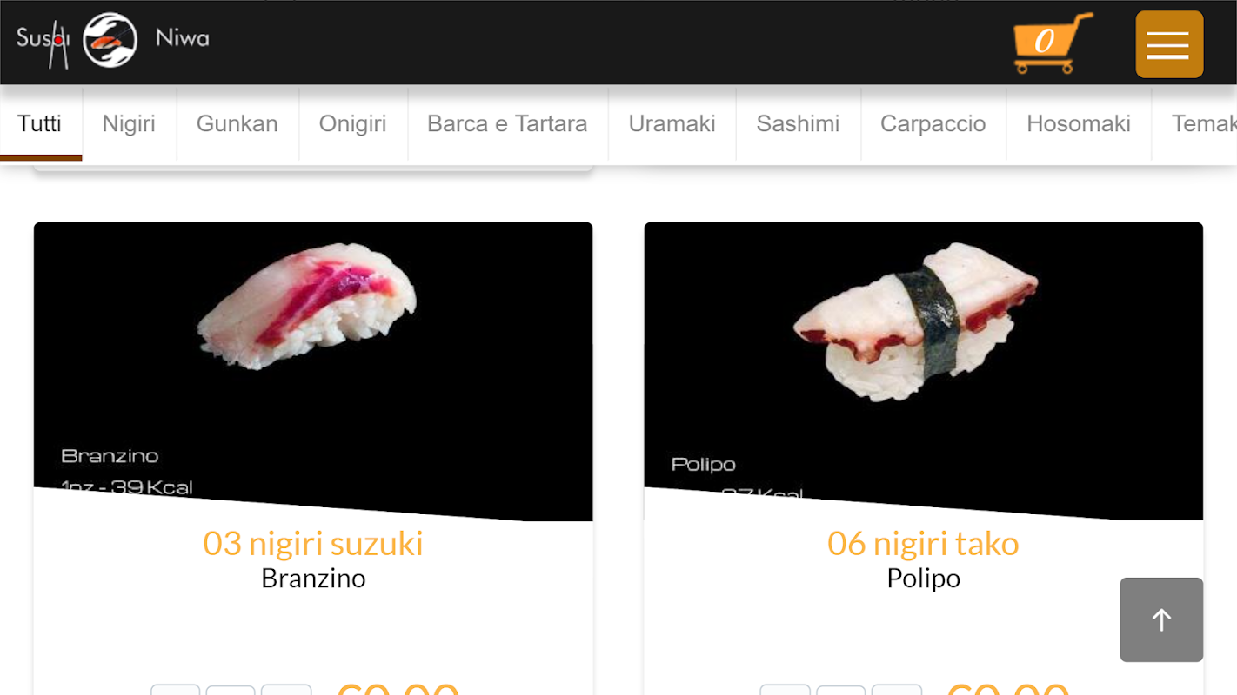Viewport: 1237px width, 695px height.
Task: Open the Gunkan category tab
Action: click(x=237, y=123)
